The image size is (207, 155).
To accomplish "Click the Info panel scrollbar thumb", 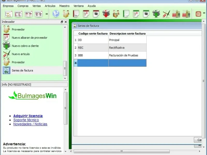I will (66, 108).
